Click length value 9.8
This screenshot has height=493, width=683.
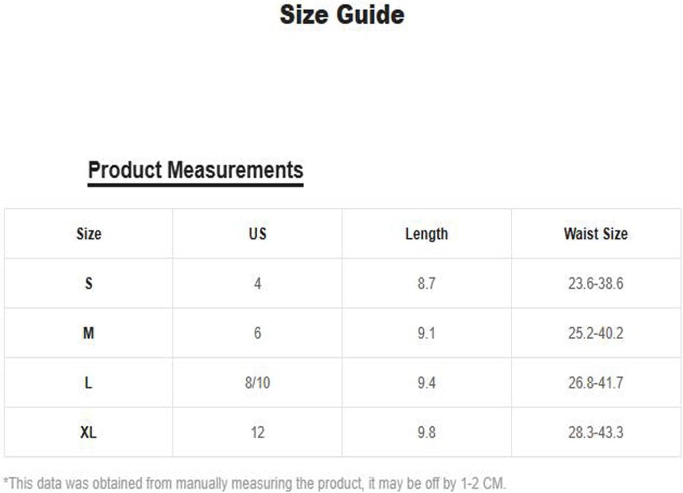tap(427, 432)
